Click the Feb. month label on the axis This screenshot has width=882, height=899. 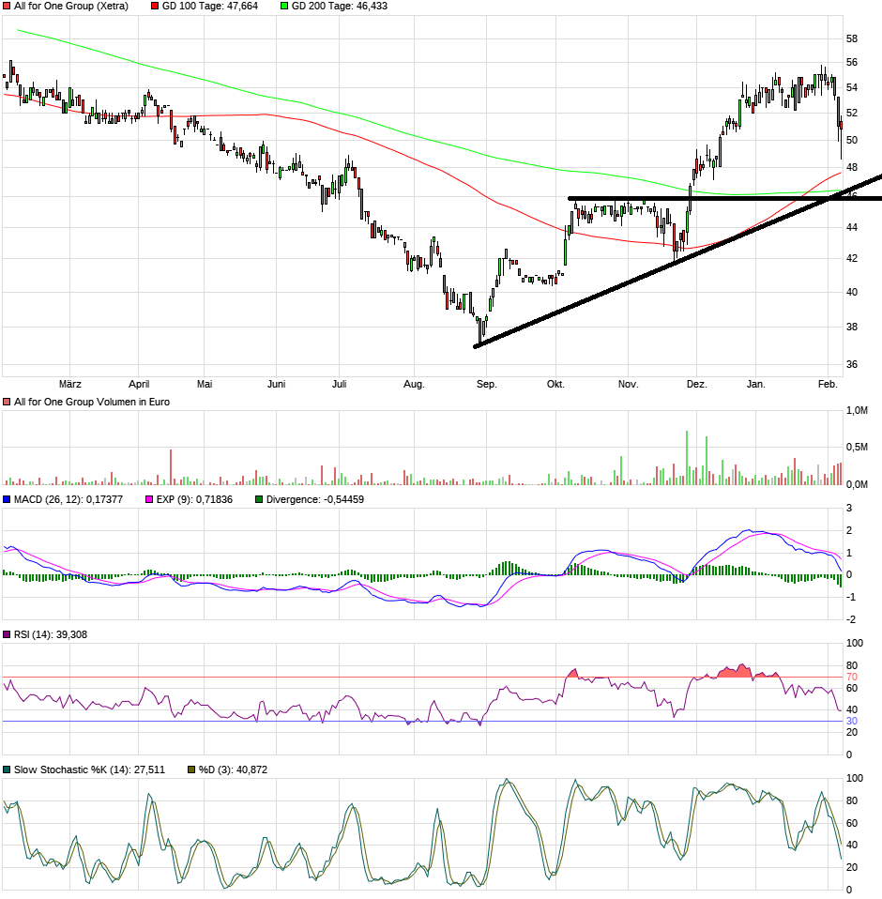(x=828, y=384)
